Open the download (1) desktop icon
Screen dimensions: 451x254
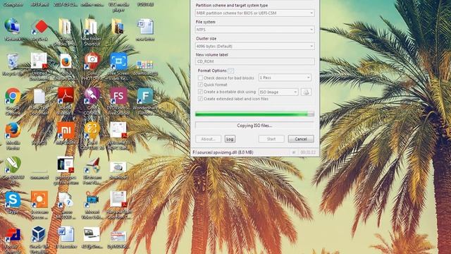click(x=144, y=64)
